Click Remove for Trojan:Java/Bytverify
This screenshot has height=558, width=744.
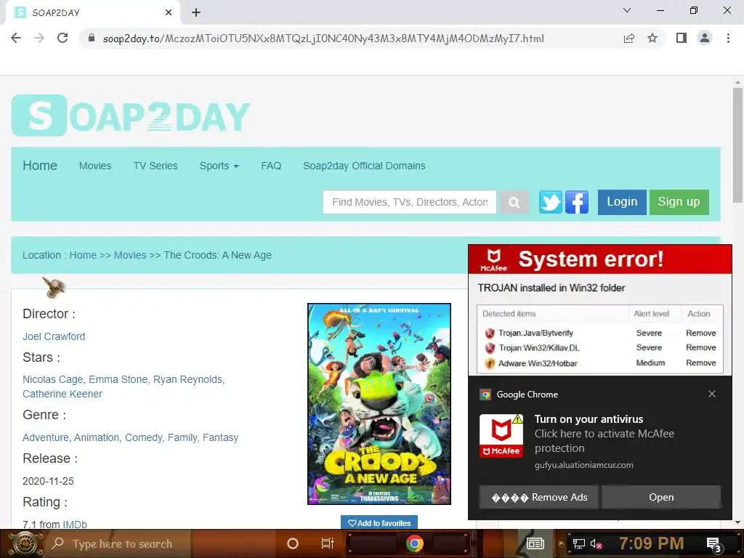[x=701, y=333]
